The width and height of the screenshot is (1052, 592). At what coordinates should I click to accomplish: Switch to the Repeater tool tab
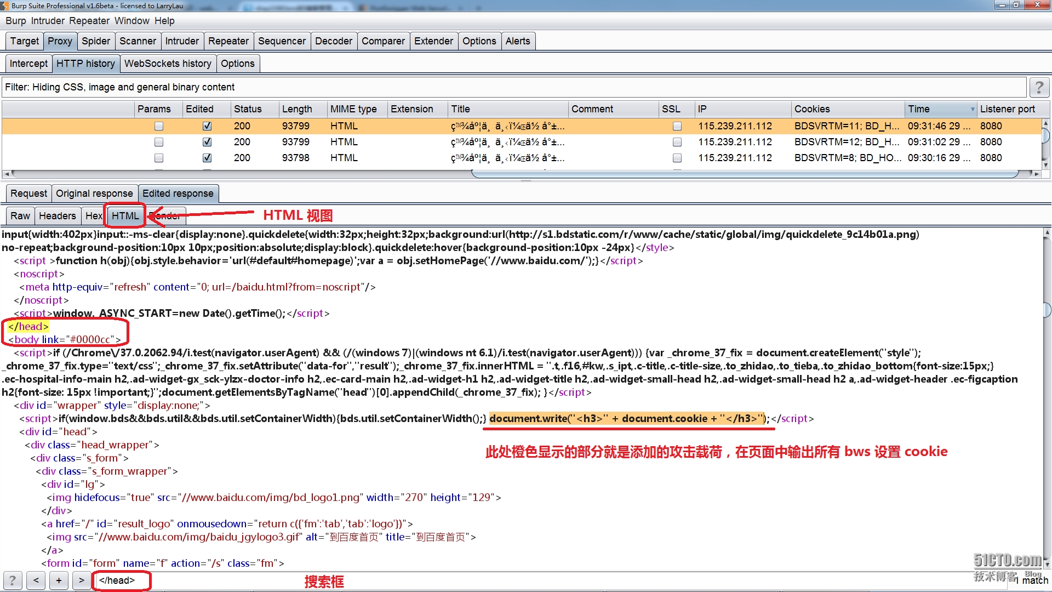point(228,41)
